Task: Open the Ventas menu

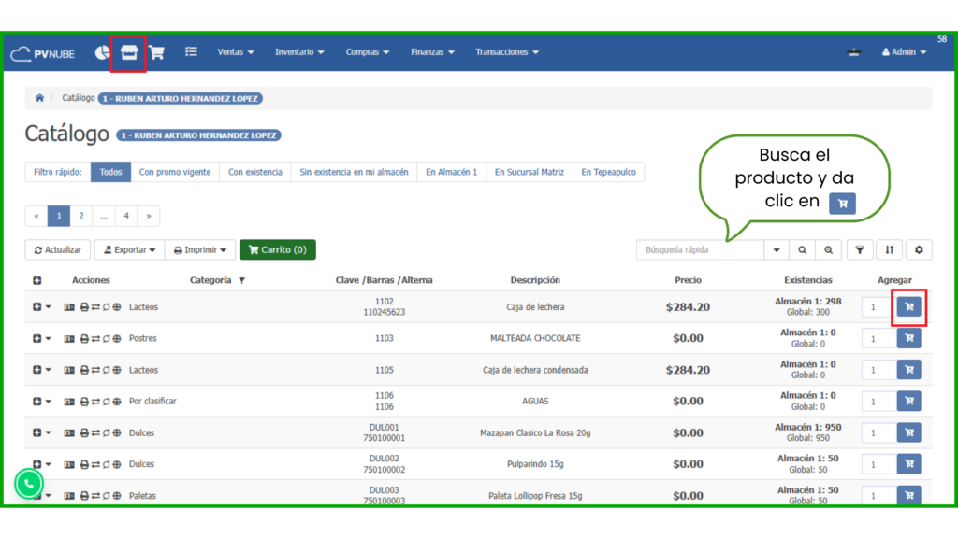Action: (x=236, y=52)
